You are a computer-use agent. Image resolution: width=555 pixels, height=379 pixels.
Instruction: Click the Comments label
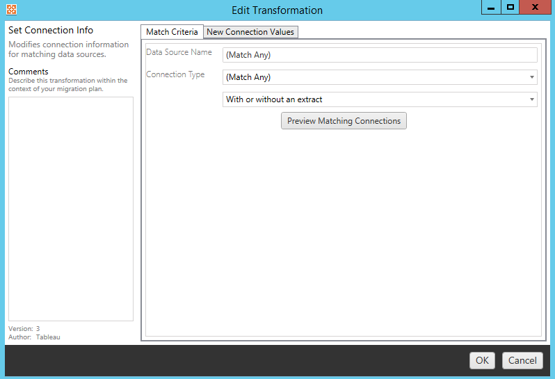(29, 72)
